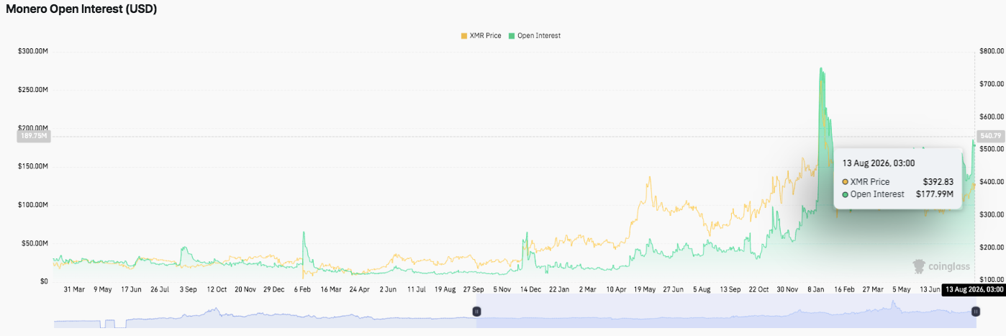Screen dimensions: 1006x336
Task: Click the right range slider pause handle
Action: [975, 311]
